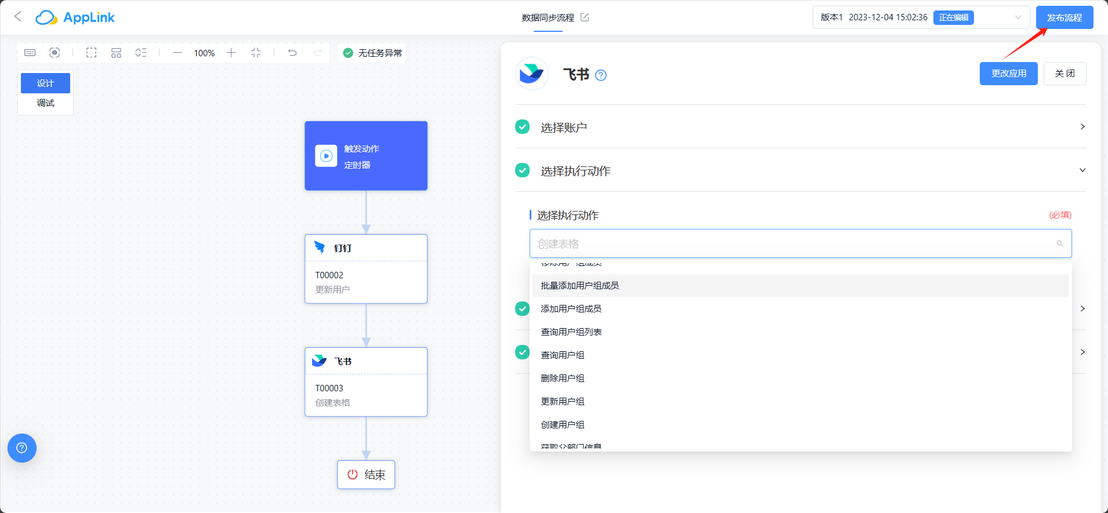Edit the flow name with pencil icon
This screenshot has height=513, width=1108.
pos(585,17)
